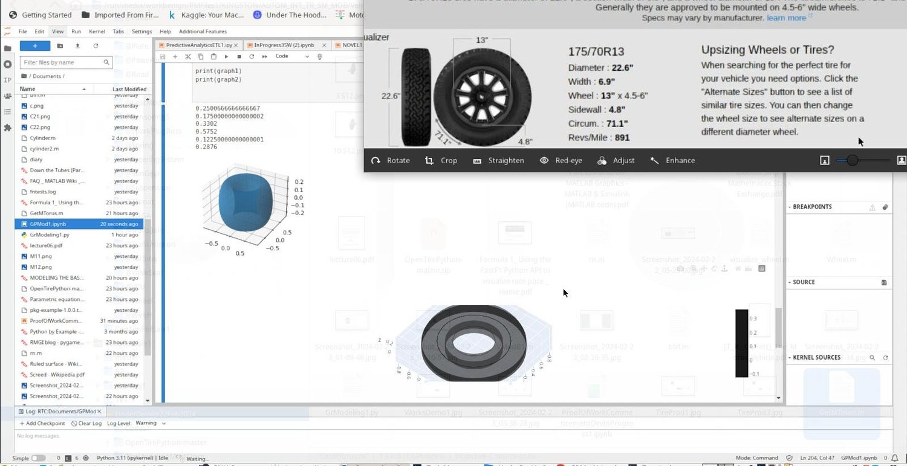This screenshot has height=466, width=907.
Task: Enable the debugger bug icon
Action: [320, 56]
